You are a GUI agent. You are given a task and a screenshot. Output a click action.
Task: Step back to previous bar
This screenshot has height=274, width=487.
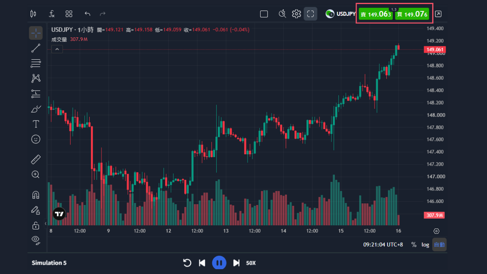tap(202, 263)
